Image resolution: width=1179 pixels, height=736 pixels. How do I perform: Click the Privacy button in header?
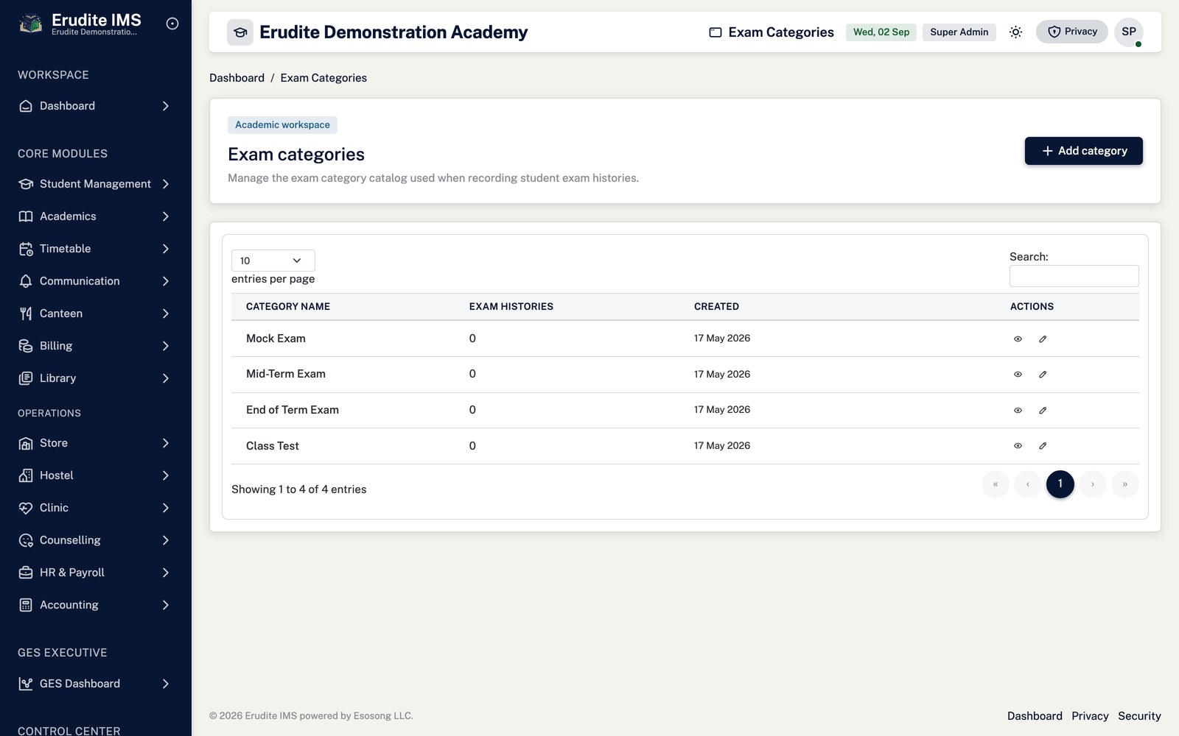point(1071,32)
